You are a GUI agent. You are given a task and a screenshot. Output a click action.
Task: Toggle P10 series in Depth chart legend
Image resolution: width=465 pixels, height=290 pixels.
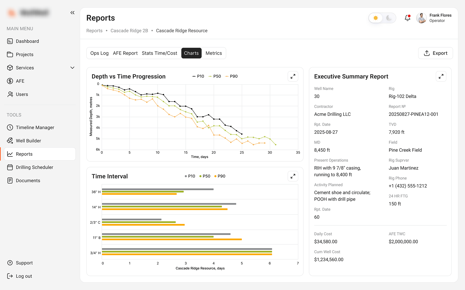(198, 76)
